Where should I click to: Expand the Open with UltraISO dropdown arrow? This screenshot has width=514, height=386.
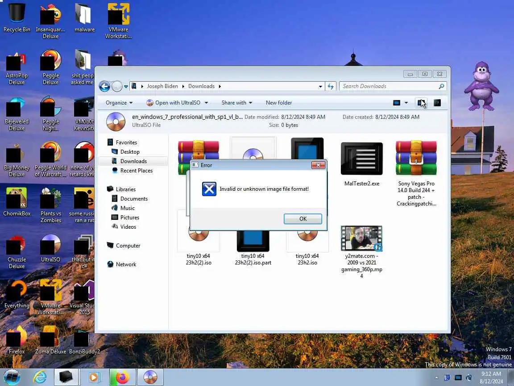(206, 103)
